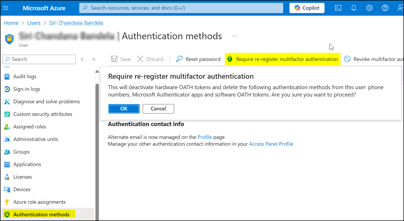Open the help menu question mark icon
This screenshot has width=404, height=221.
pyautogui.click(x=385, y=8)
